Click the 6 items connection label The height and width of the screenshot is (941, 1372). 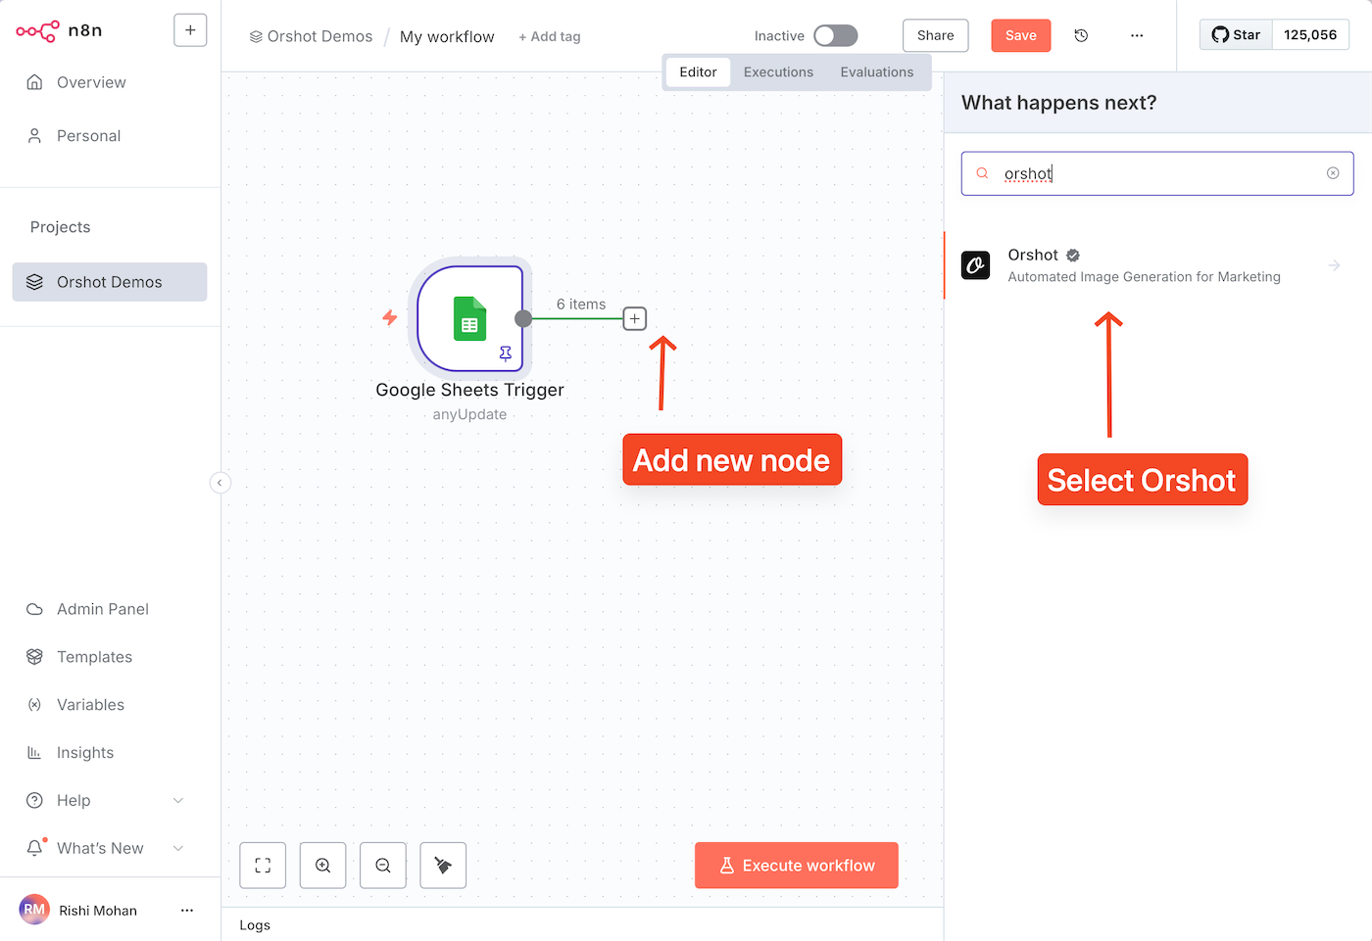click(x=581, y=305)
